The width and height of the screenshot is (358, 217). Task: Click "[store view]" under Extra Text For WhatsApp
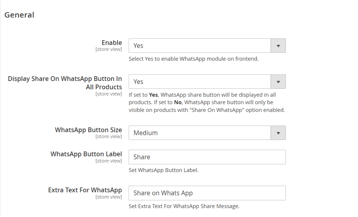pyautogui.click(x=109, y=197)
